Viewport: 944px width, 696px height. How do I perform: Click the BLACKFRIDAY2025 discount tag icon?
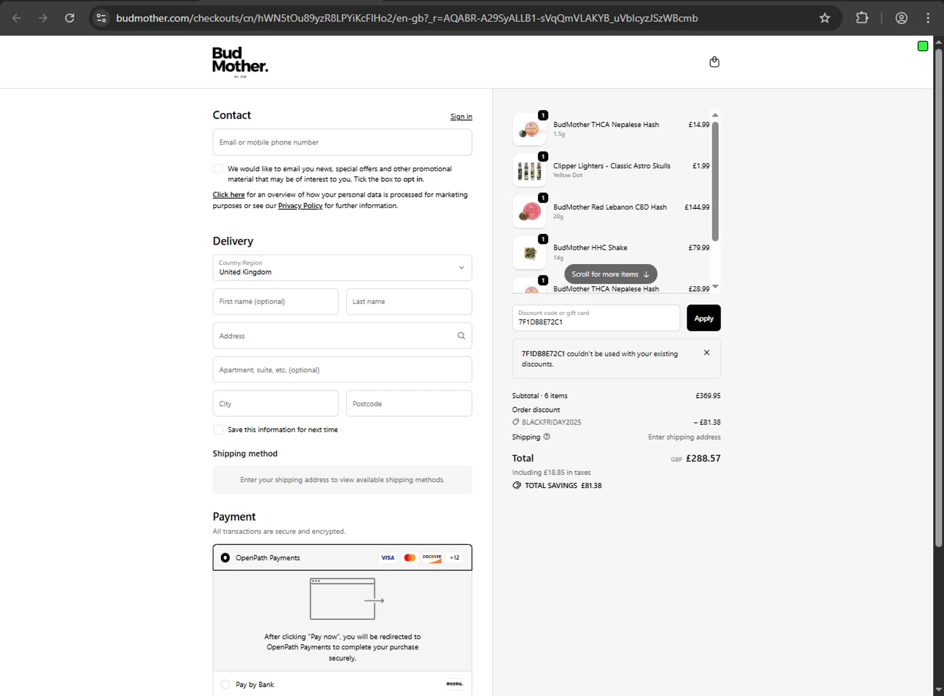coord(516,422)
